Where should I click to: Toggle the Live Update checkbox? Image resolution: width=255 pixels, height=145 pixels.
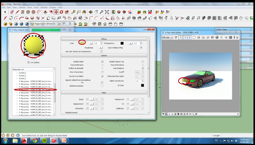28,62
